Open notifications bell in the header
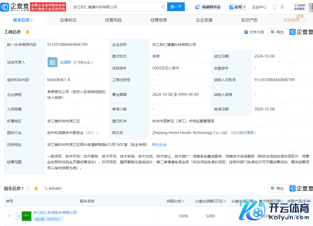This screenshot has height=226, width=313. point(282,7)
